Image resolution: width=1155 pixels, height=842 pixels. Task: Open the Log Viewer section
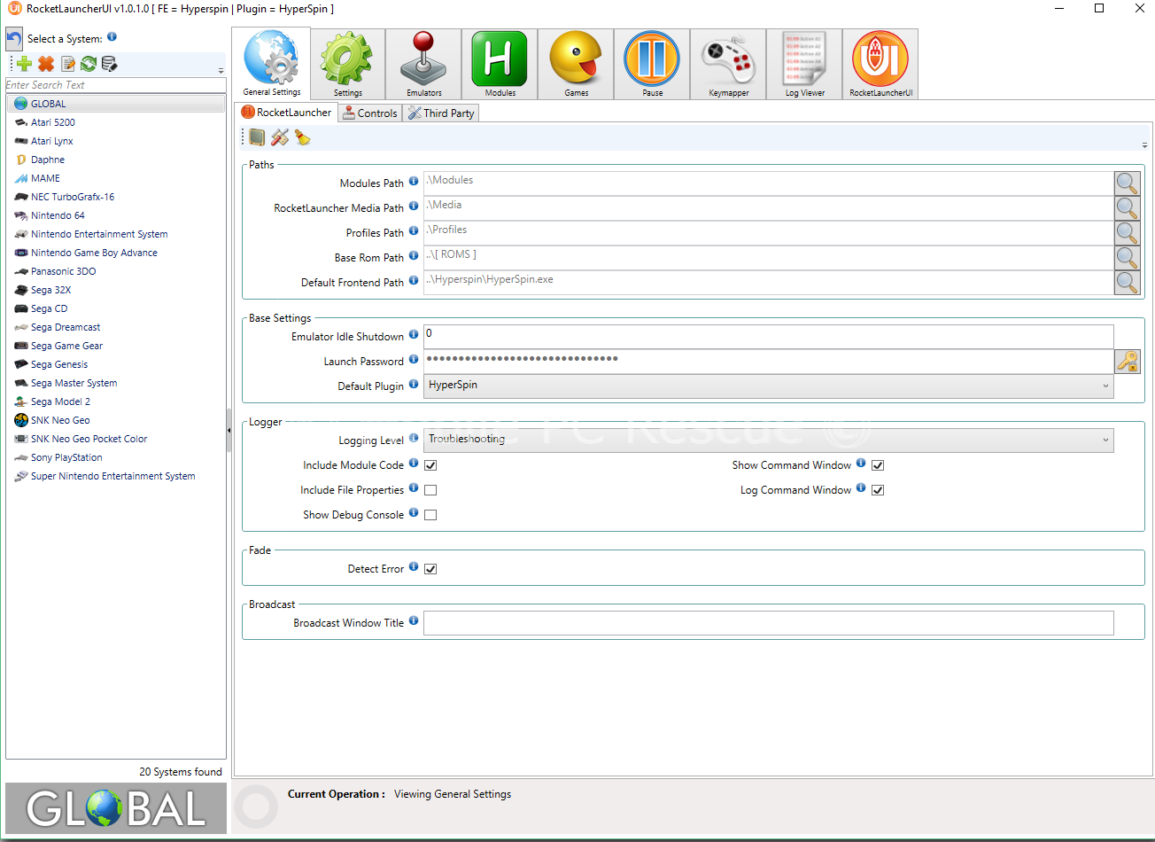804,64
